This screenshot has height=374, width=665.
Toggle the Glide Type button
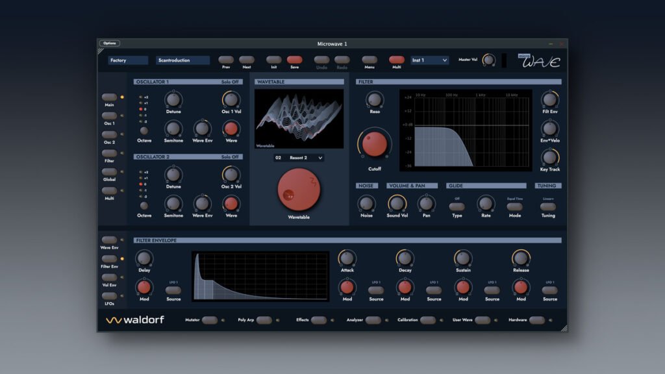(x=457, y=206)
